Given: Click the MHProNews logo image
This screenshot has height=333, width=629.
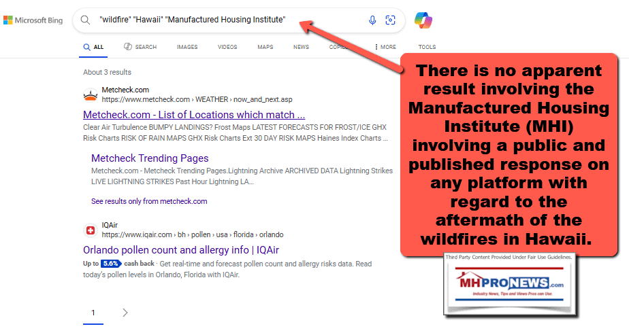Looking at the screenshot, I should point(509,285).
